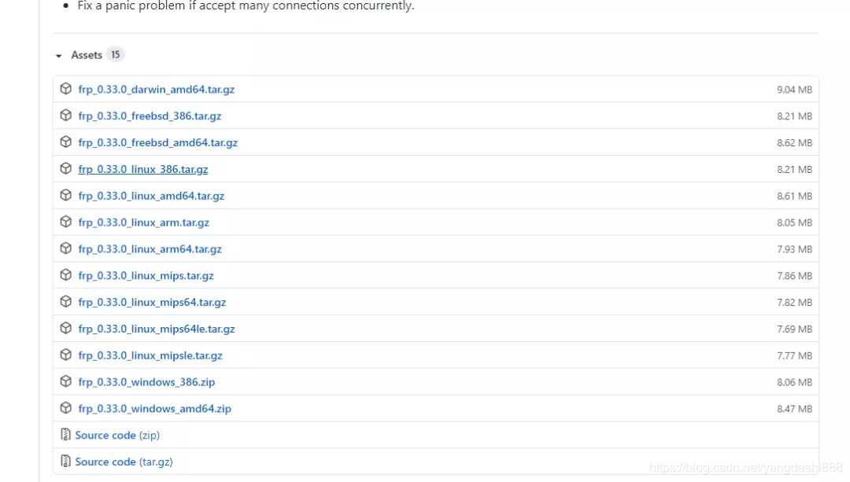The width and height of the screenshot is (850, 482).
Task: Click package icon beside frp_0.33.0_linux_mips64le.tar.gz
Action: [65, 328]
